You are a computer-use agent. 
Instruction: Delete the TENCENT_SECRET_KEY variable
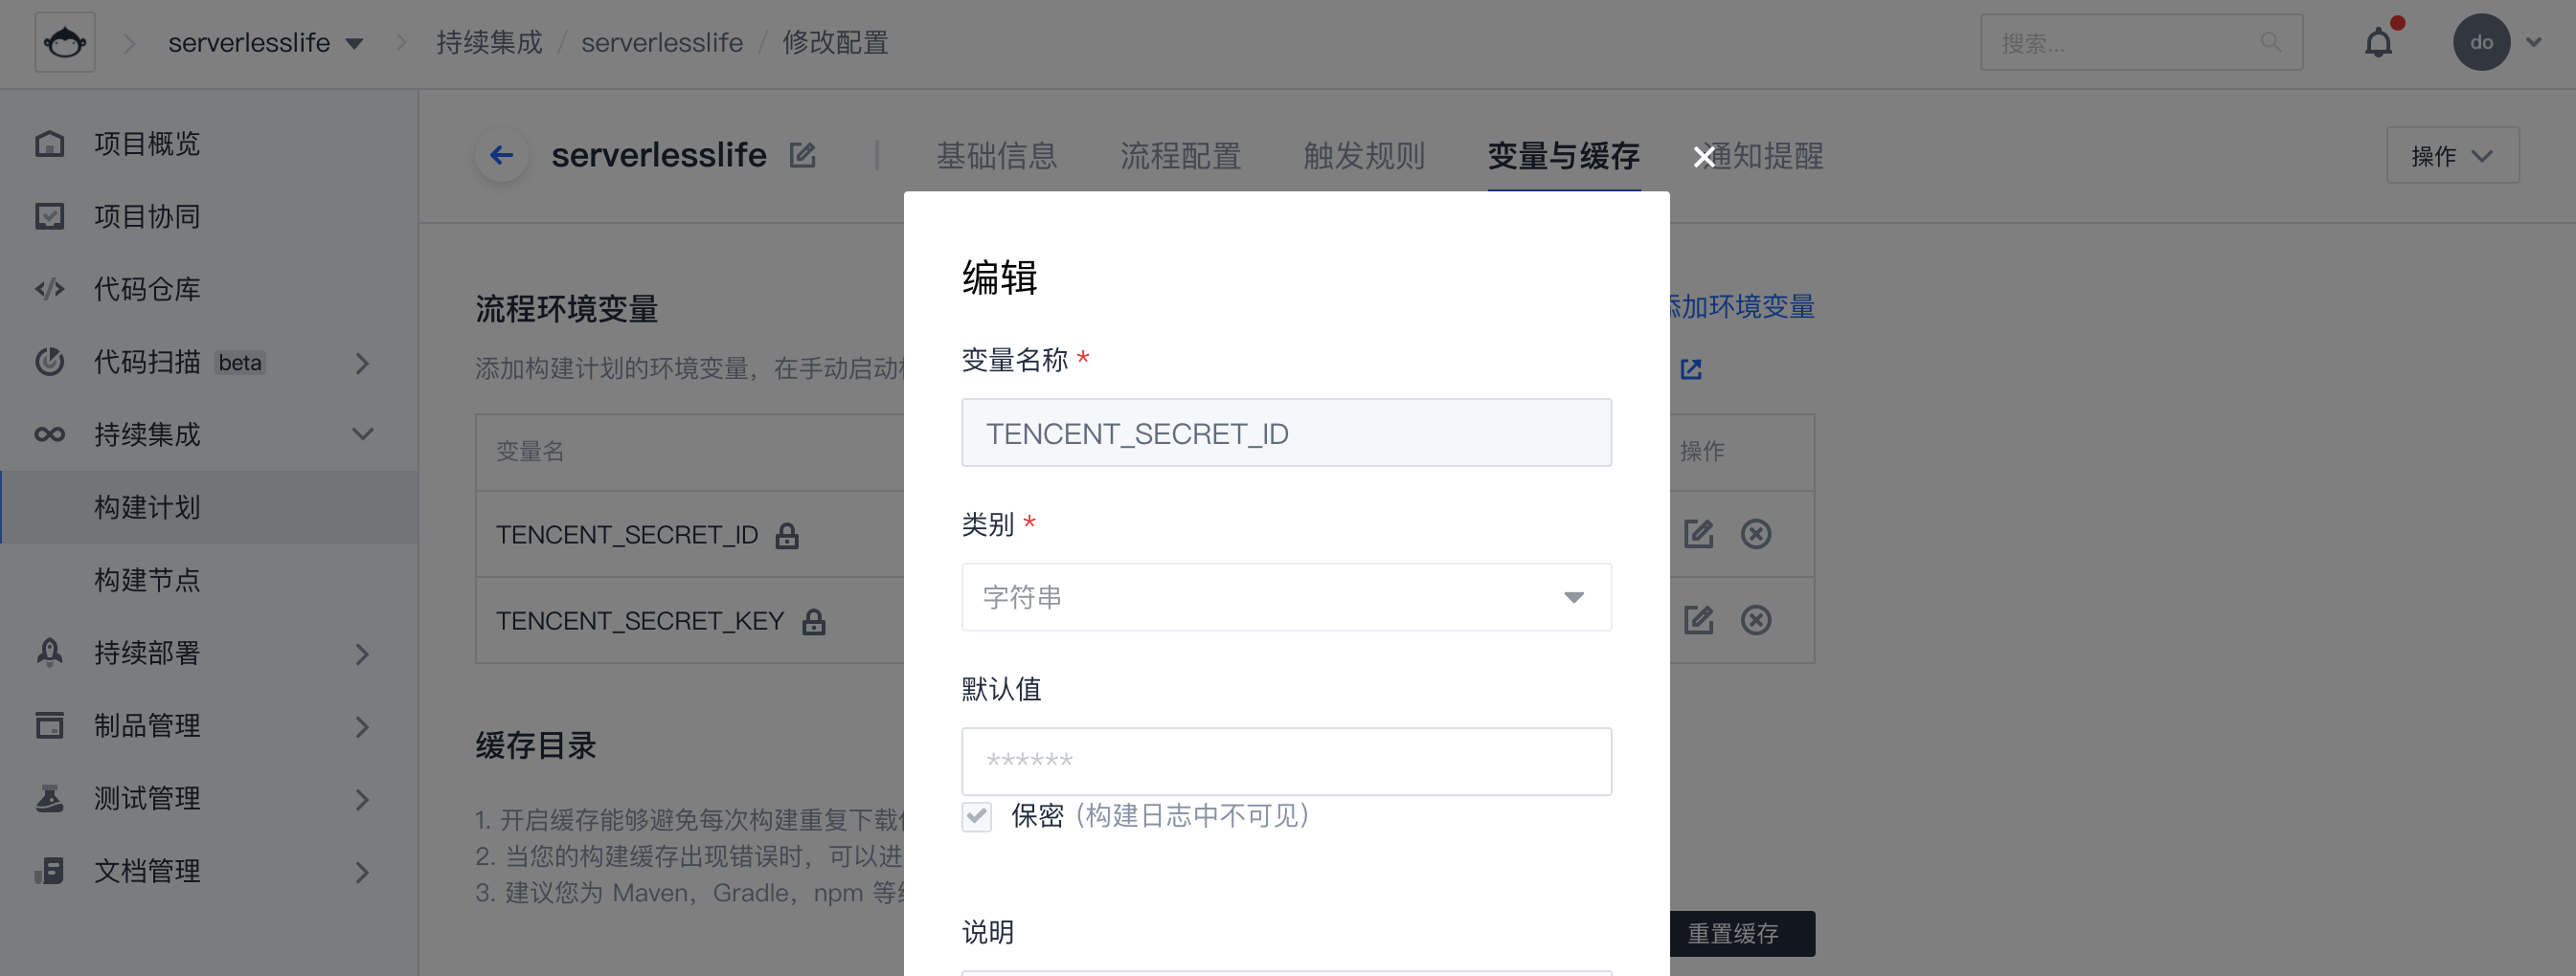(x=1755, y=620)
